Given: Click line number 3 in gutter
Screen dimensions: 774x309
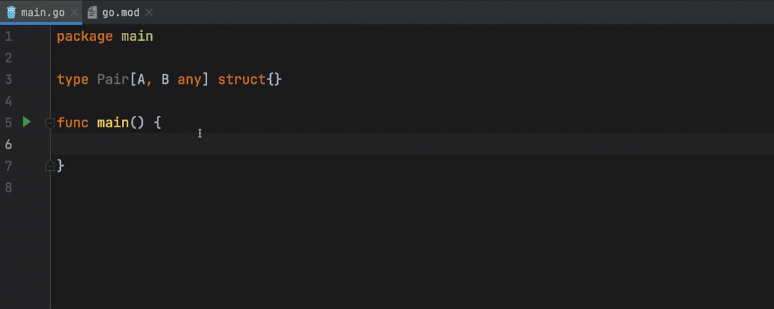Looking at the screenshot, I should point(9,79).
